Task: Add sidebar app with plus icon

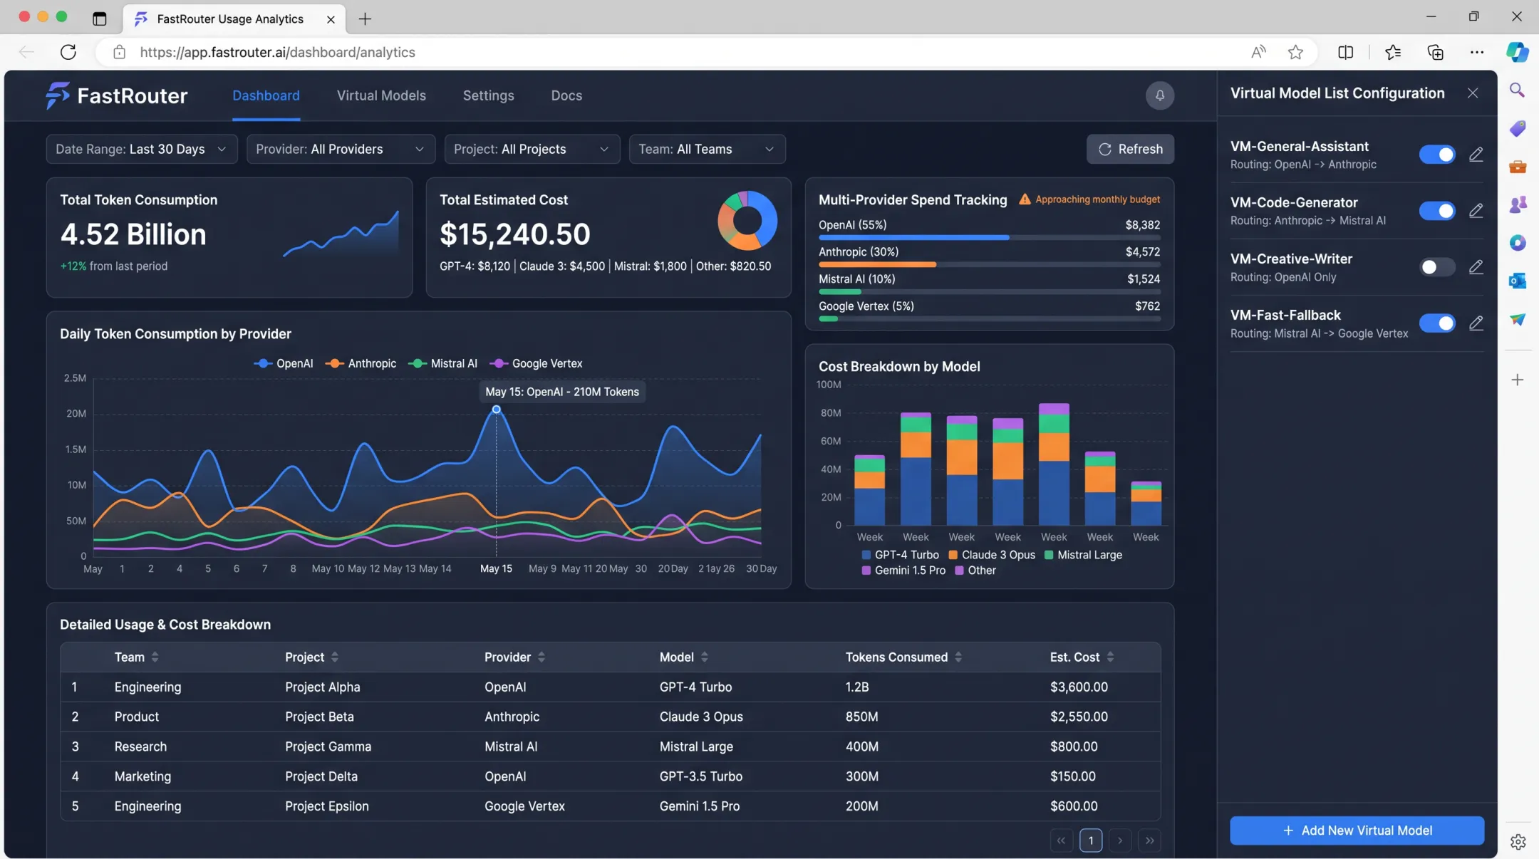Action: (1517, 380)
